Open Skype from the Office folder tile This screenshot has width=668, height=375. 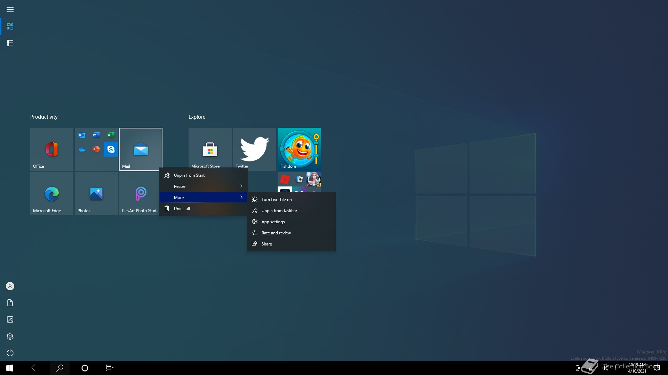111,149
